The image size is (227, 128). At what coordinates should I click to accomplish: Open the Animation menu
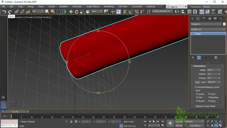pyautogui.click(x=77, y=6)
